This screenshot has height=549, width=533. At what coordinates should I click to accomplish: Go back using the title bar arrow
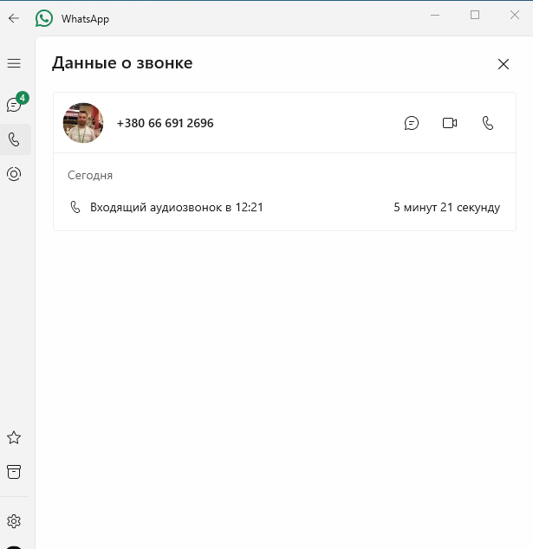14,18
